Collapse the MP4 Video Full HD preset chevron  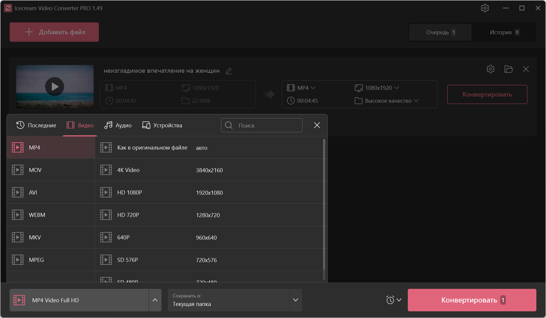pyautogui.click(x=155, y=300)
